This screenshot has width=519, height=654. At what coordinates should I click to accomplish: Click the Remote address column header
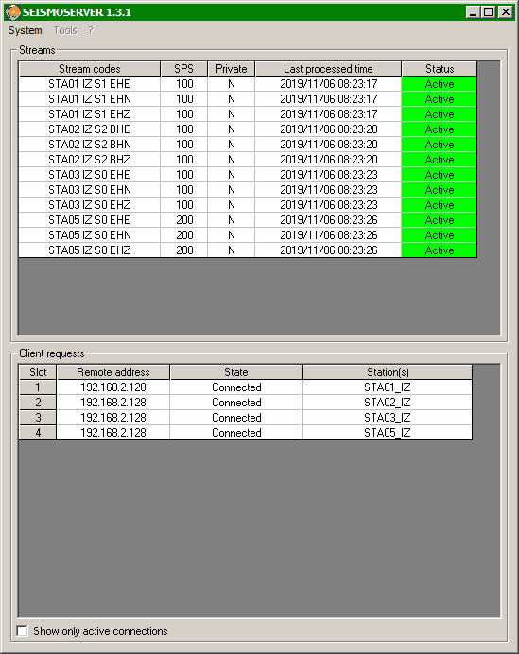pos(113,372)
